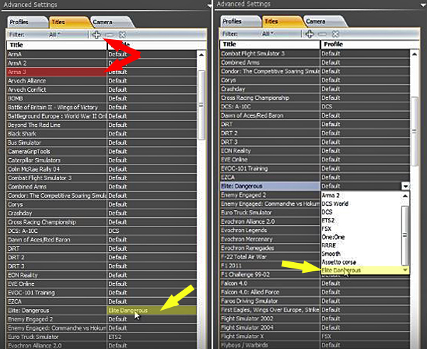Select the F1 Challenge 99-02 title
This screenshot has width=427, height=349.
point(270,274)
